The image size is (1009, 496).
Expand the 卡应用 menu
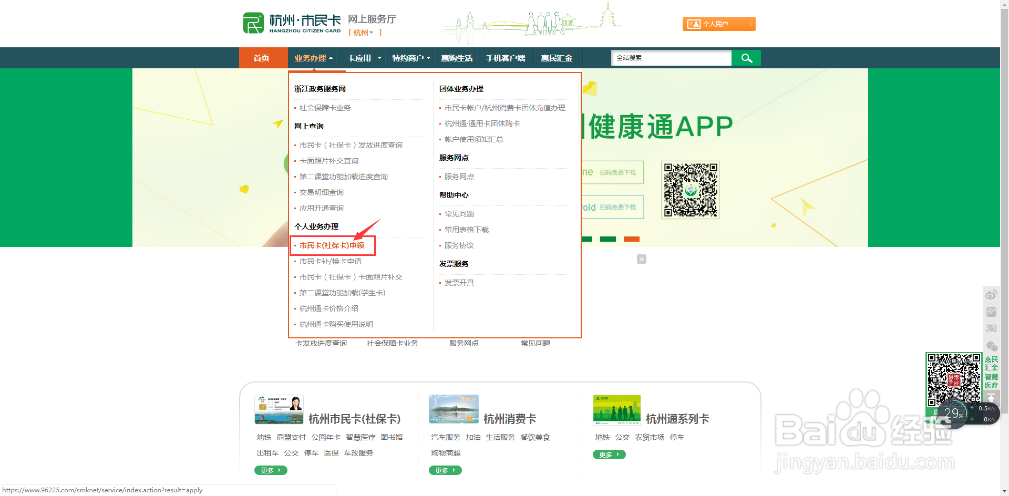point(364,58)
